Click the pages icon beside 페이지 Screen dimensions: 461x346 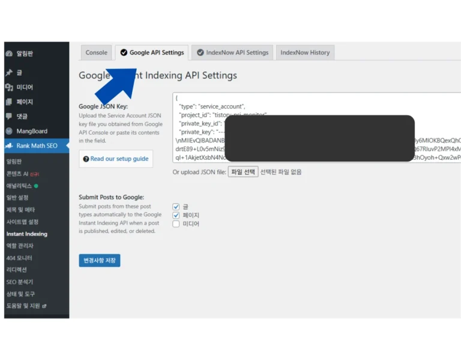coord(9,102)
